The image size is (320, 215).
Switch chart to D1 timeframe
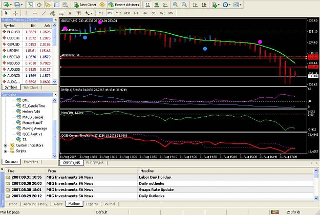pos(154,13)
